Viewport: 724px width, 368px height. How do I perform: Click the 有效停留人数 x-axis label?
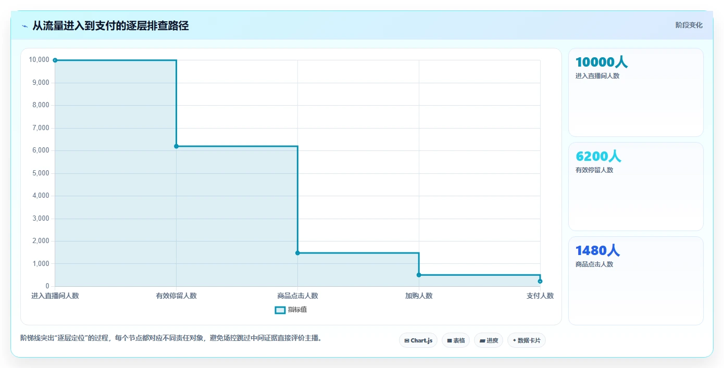tap(177, 296)
